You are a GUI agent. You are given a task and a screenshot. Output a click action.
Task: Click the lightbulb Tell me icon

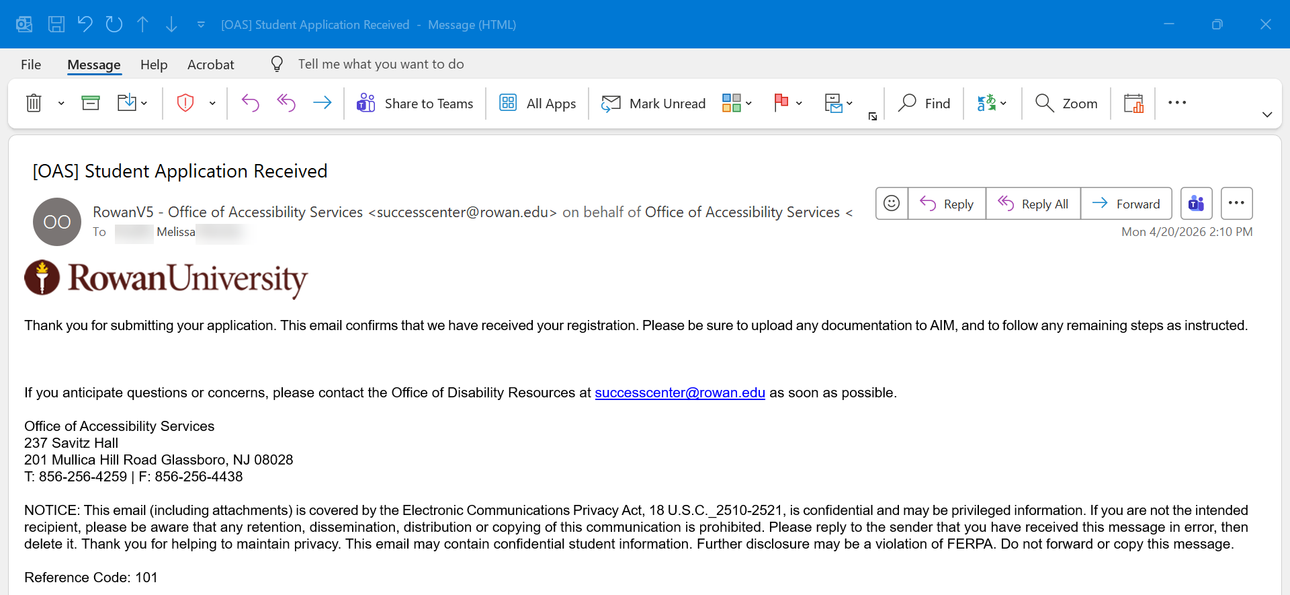277,64
